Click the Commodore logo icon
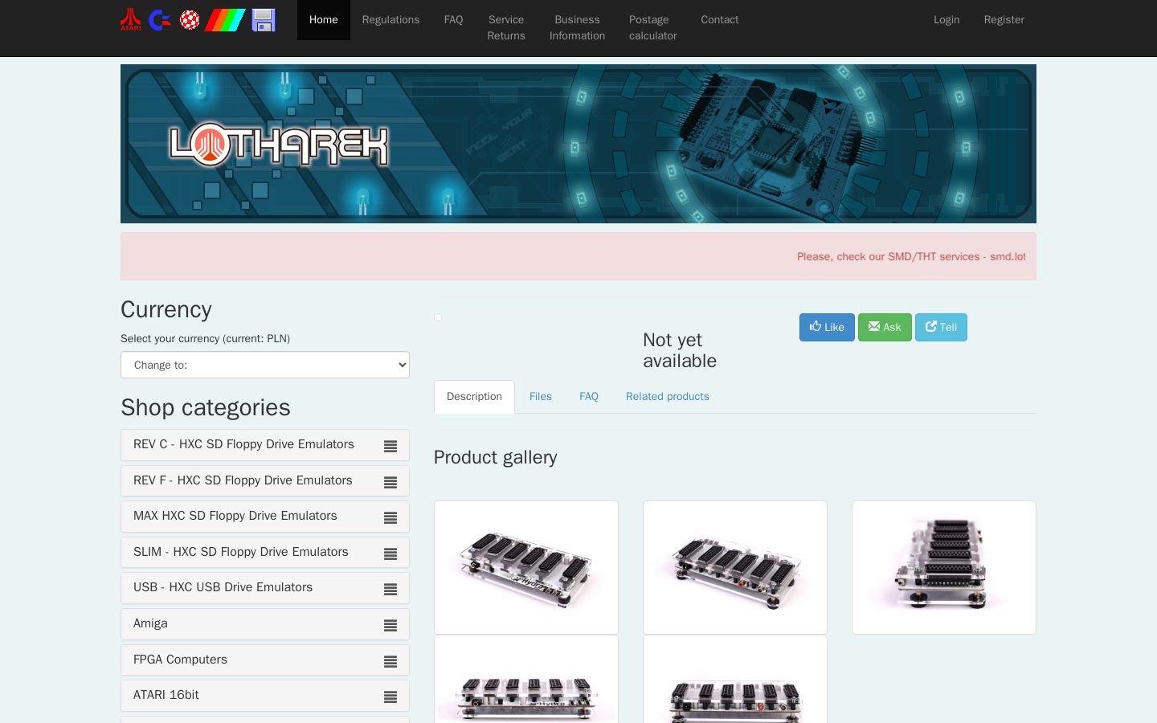Image resolution: width=1157 pixels, height=723 pixels. point(160,20)
